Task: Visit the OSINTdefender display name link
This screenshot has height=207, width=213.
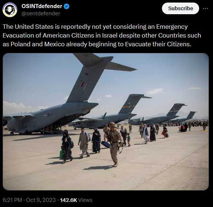Action: pos(42,6)
